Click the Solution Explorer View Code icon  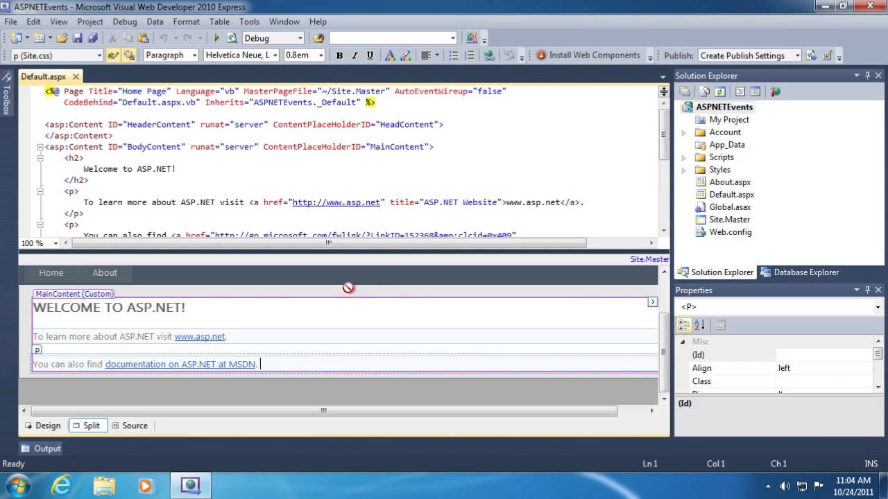click(740, 91)
